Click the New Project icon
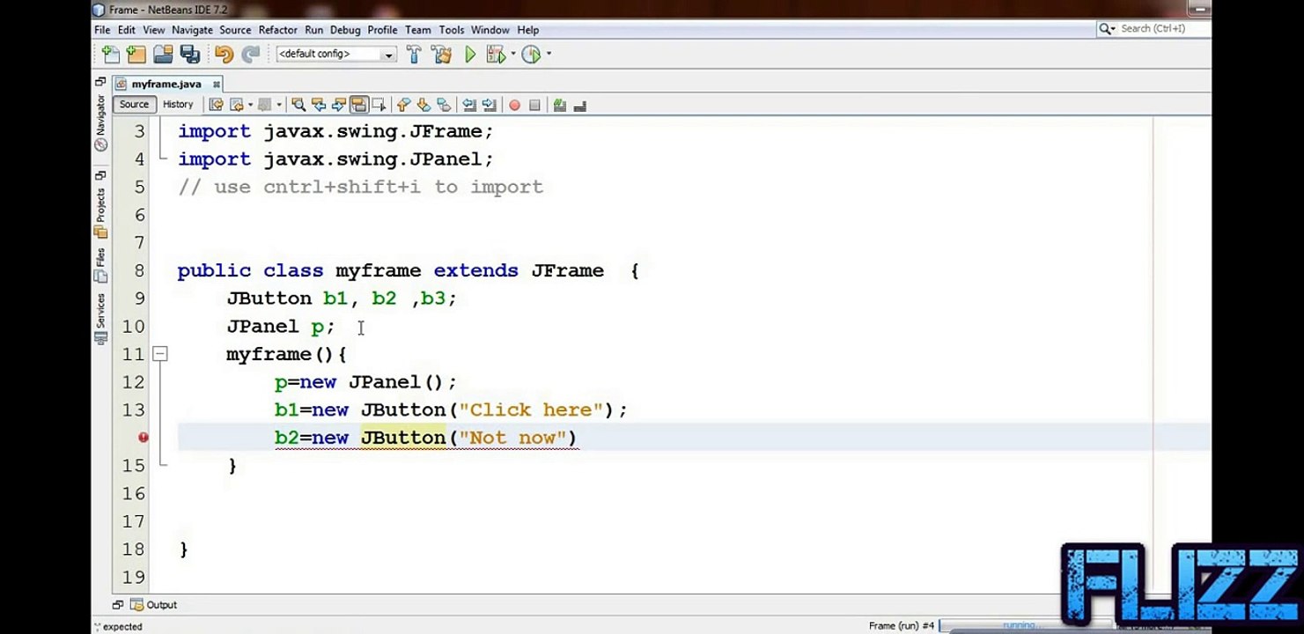Image resolution: width=1304 pixels, height=634 pixels. click(136, 55)
